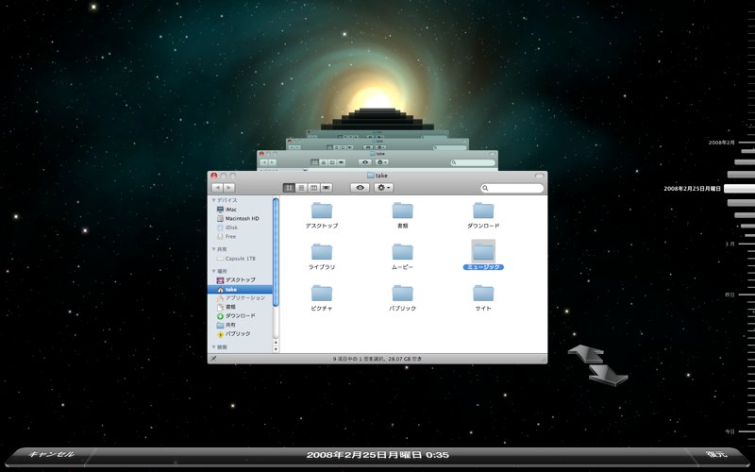Viewport: 755px width, 472px height.
Task: Toggle Quick Look with the eye button
Action: [x=360, y=188]
